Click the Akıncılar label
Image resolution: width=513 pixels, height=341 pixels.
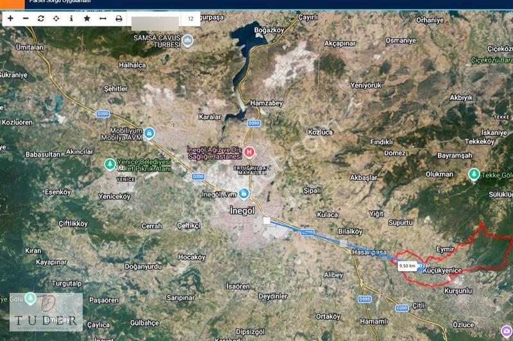tap(80, 152)
